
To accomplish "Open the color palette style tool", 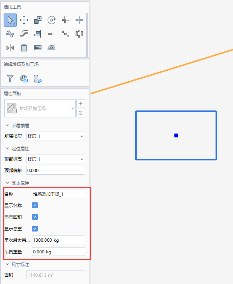I will pos(24,79).
